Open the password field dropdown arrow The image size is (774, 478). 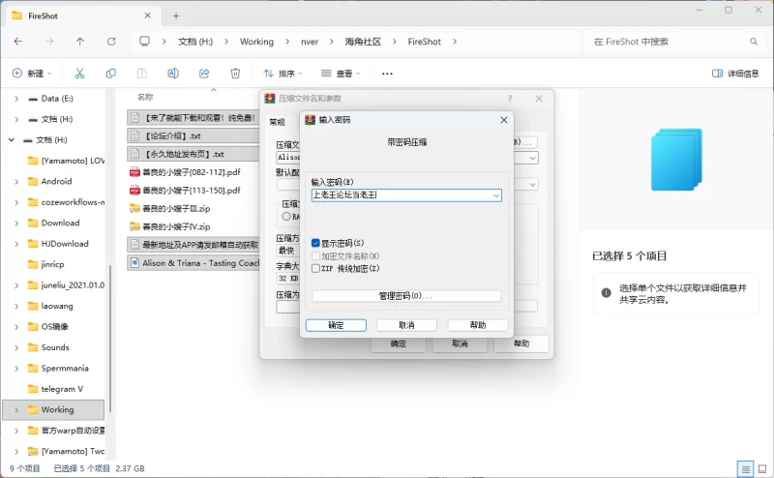pyautogui.click(x=495, y=194)
